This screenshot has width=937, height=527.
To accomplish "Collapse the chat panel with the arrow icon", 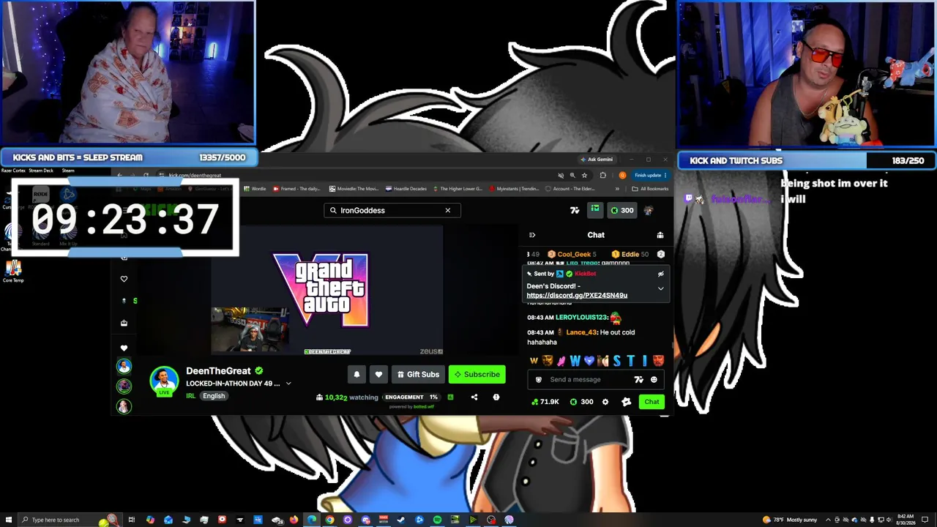I will [x=532, y=235].
